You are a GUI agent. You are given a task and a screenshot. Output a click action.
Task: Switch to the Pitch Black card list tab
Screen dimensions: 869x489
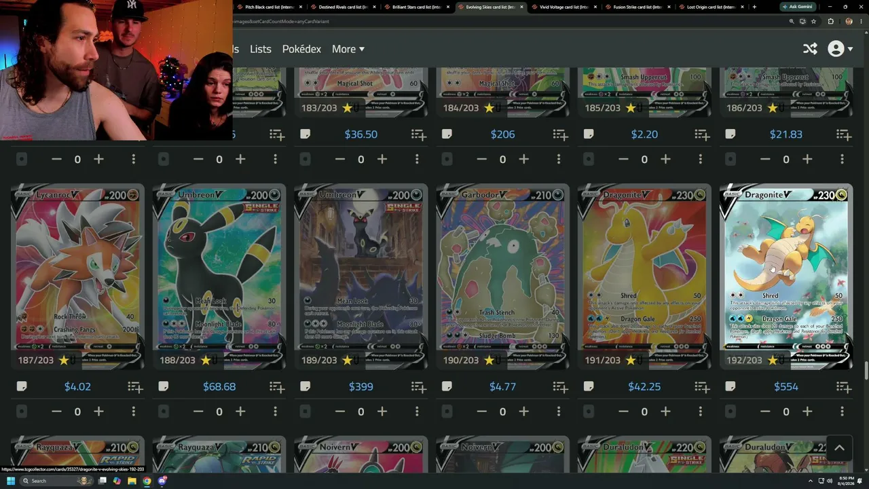coord(269,7)
